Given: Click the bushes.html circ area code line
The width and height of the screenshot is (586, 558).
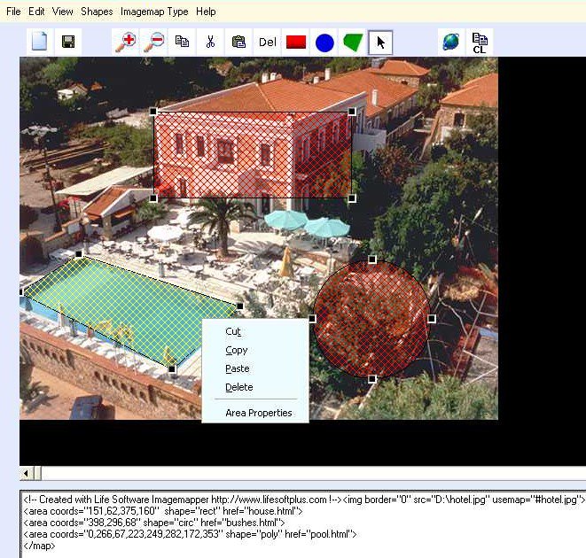Looking at the screenshot, I should click(154, 523).
